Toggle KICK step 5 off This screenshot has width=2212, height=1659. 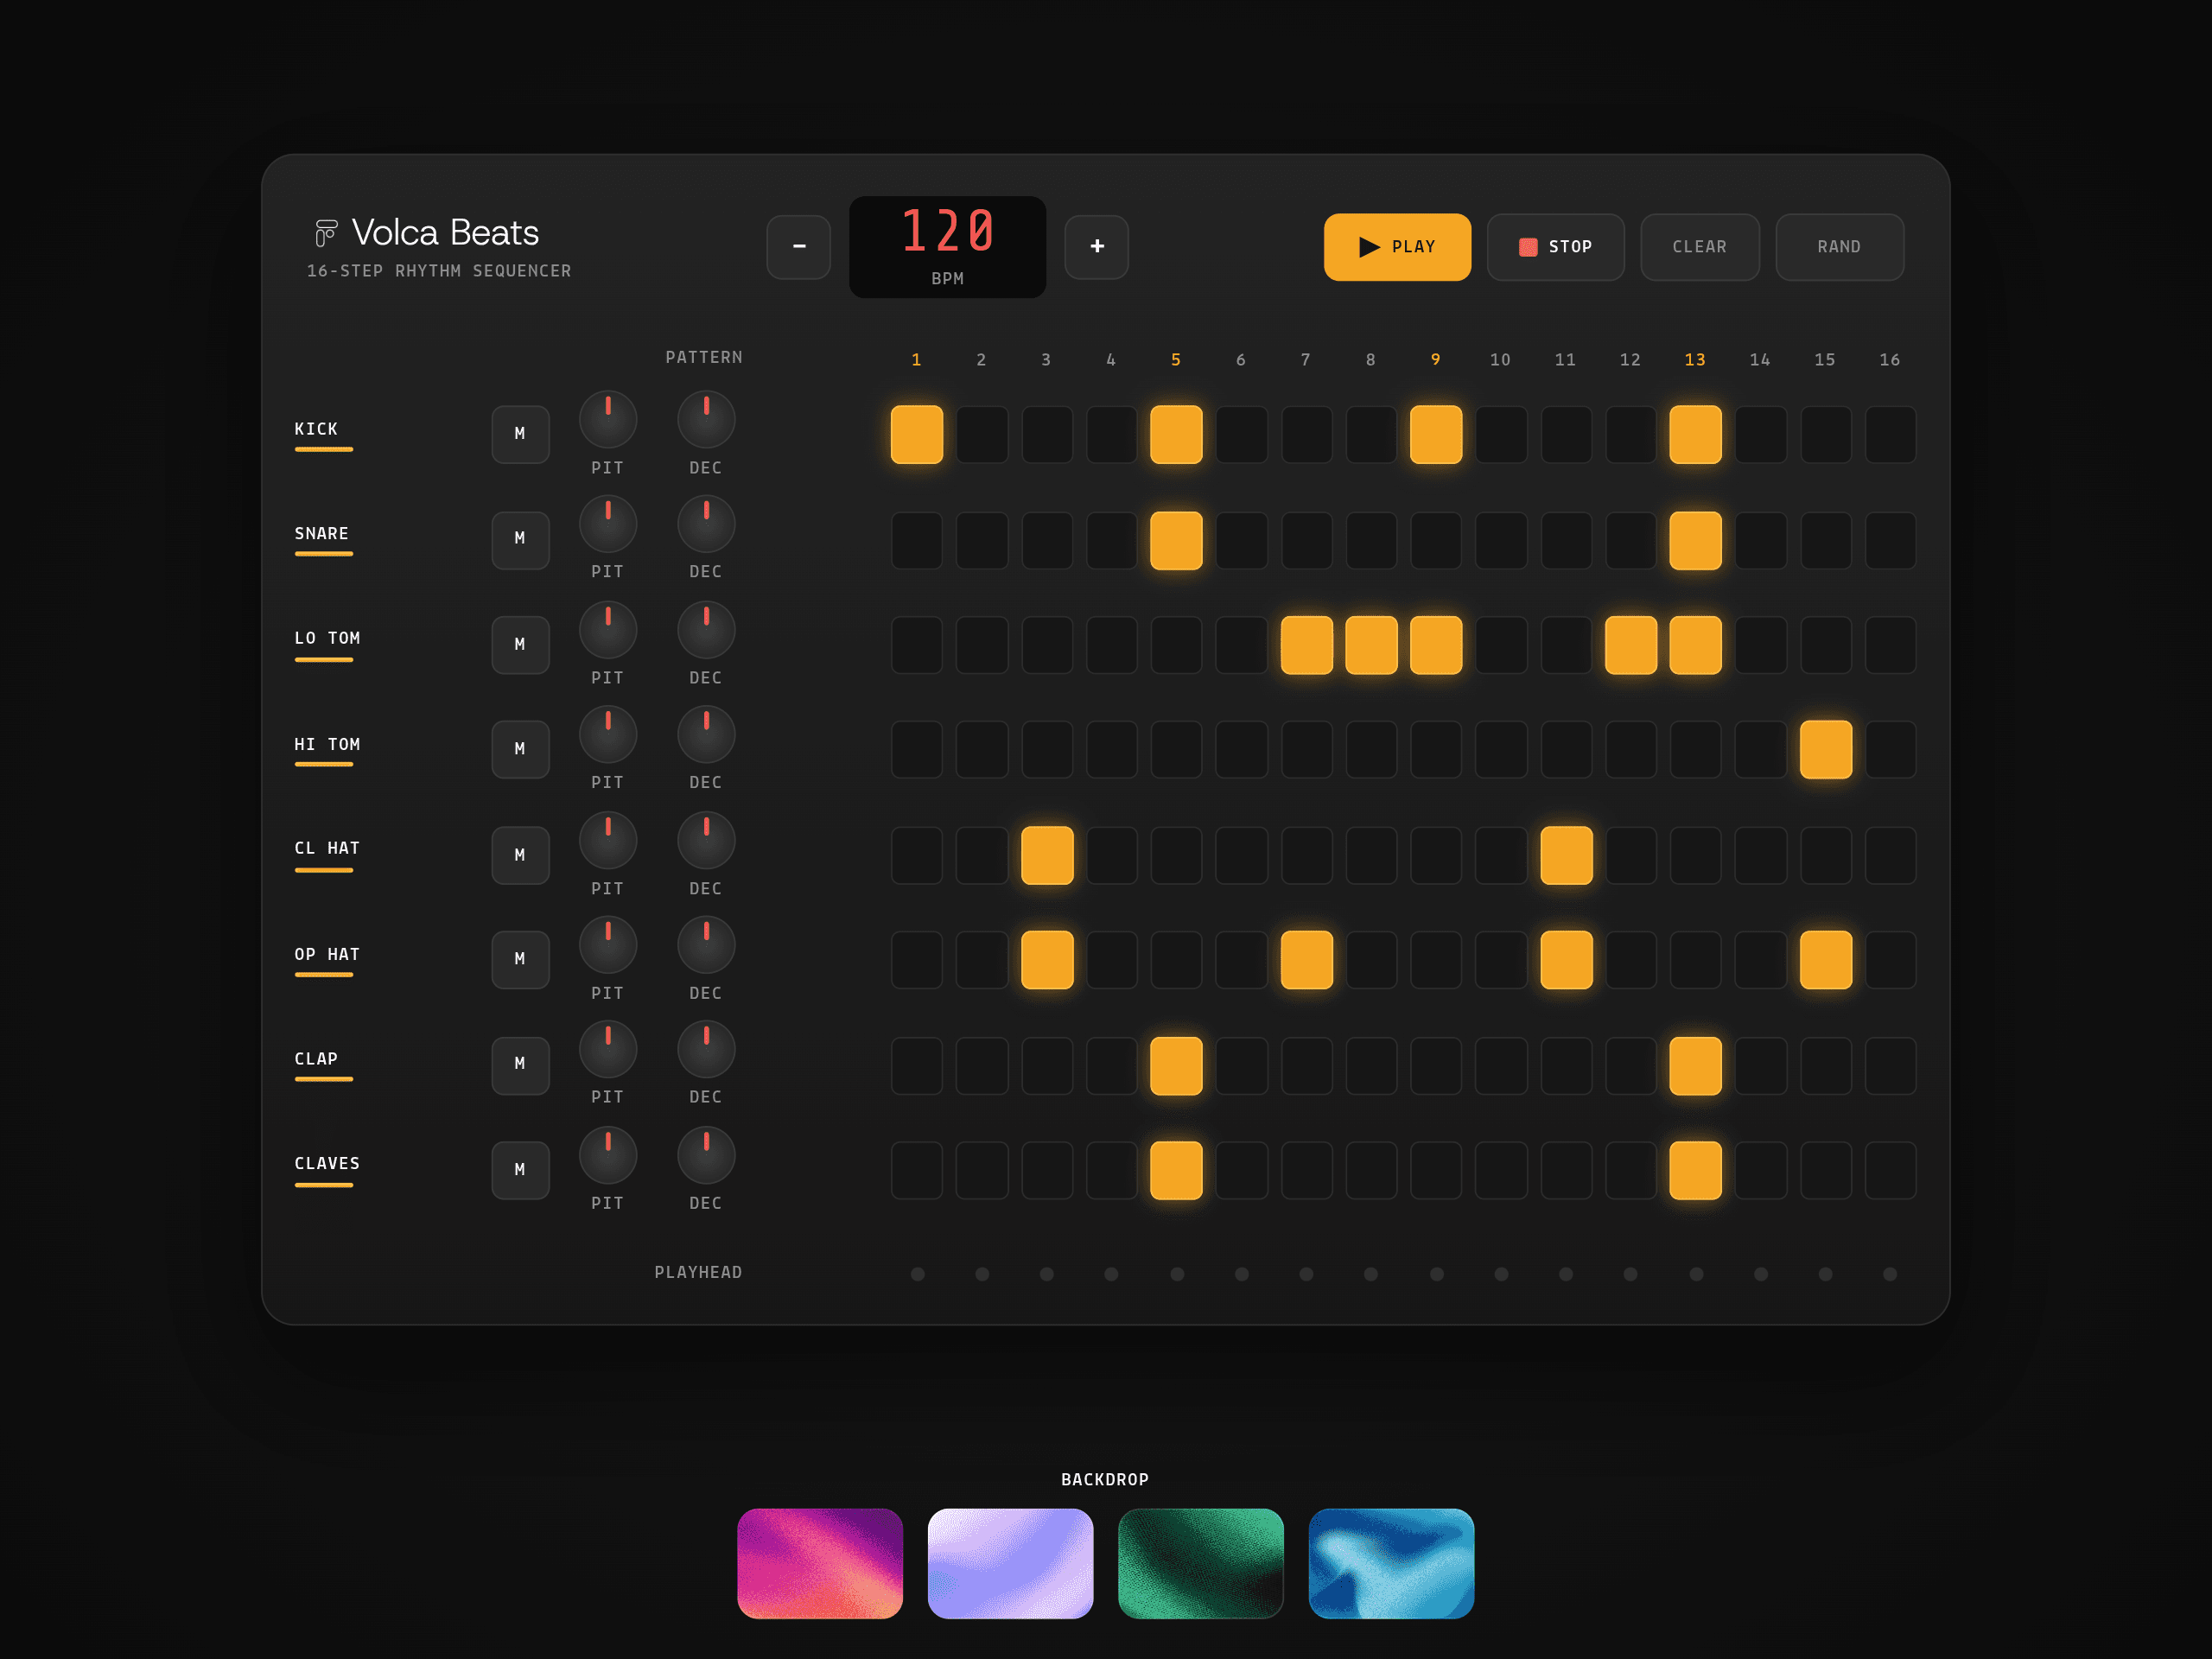pyautogui.click(x=1176, y=435)
